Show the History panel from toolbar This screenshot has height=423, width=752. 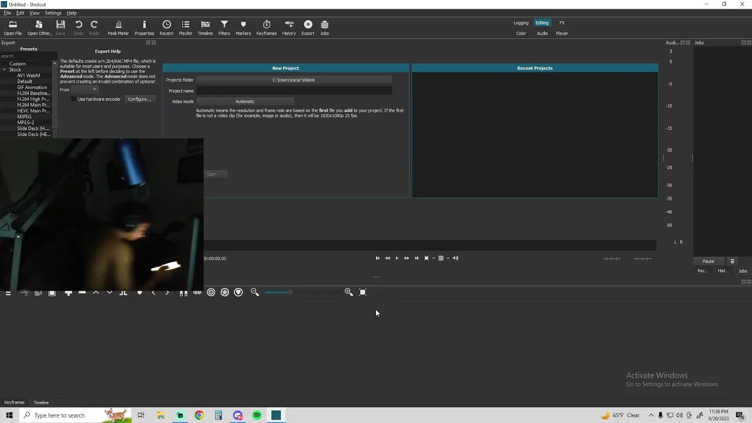point(289,28)
